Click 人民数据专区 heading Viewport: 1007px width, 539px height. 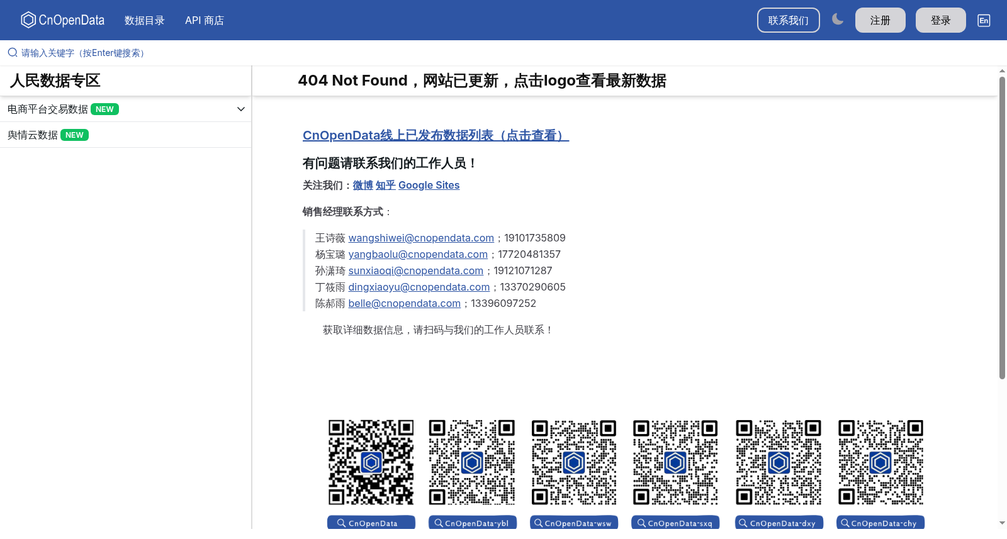[x=55, y=81]
